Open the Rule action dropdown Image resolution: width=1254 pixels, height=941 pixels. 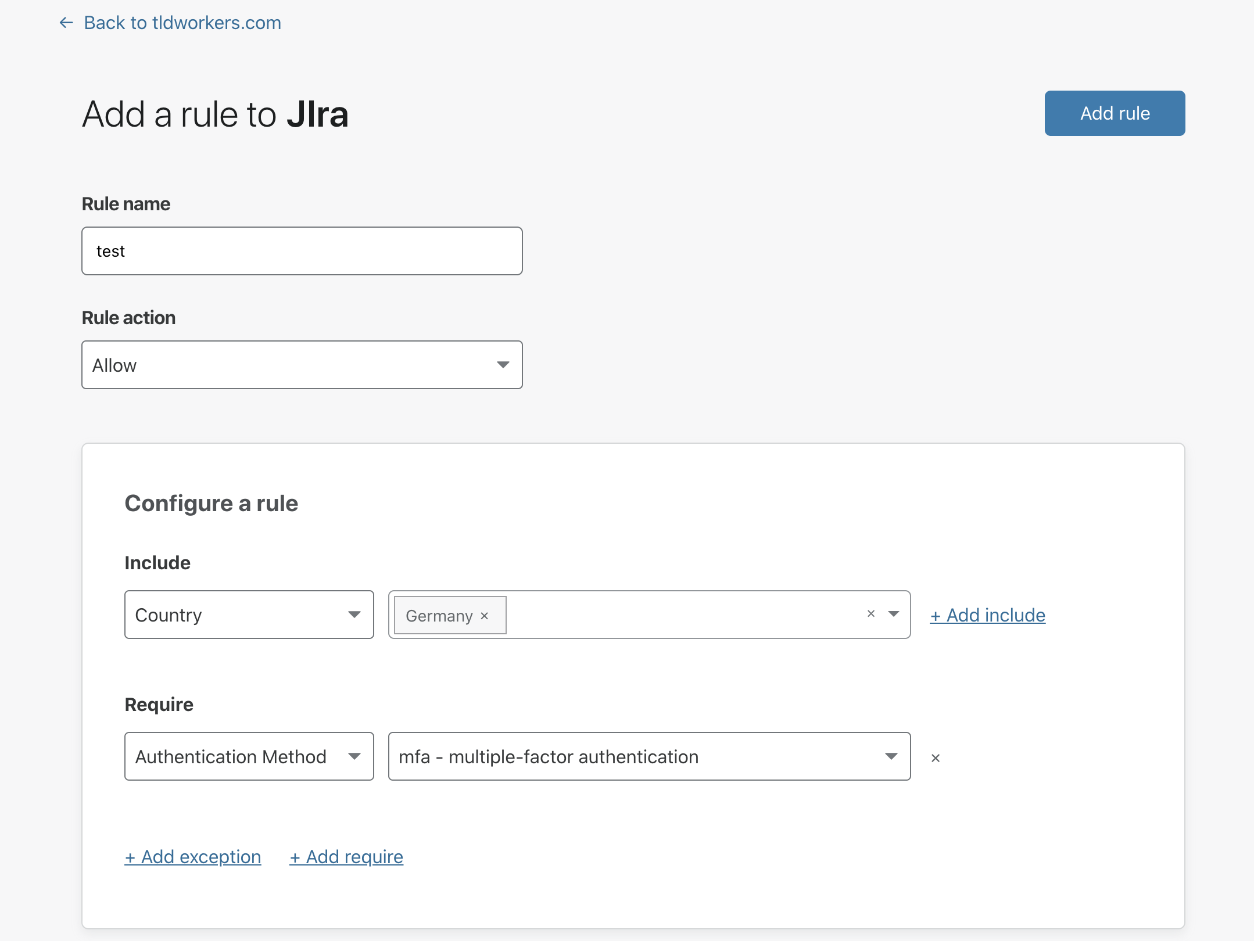click(x=302, y=365)
